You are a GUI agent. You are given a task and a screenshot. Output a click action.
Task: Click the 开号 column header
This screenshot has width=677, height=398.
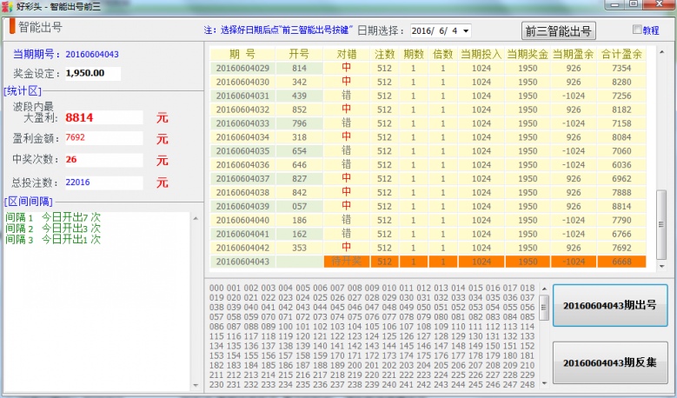pyautogui.click(x=299, y=54)
